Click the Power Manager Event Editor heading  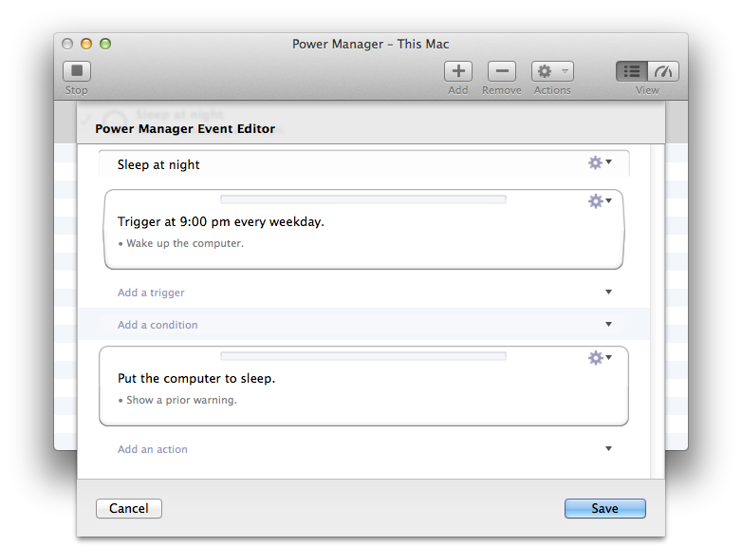click(185, 129)
